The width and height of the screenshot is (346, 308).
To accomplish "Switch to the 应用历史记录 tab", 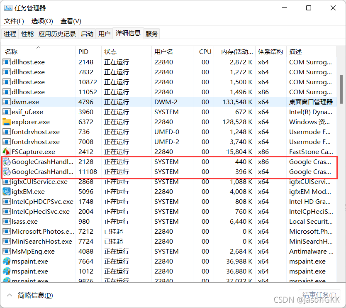I will pyautogui.click(x=57, y=34).
